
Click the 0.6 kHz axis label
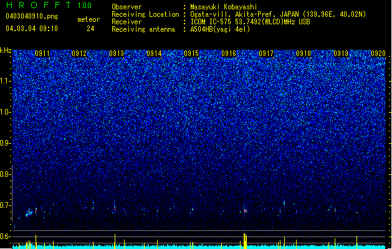(6, 237)
